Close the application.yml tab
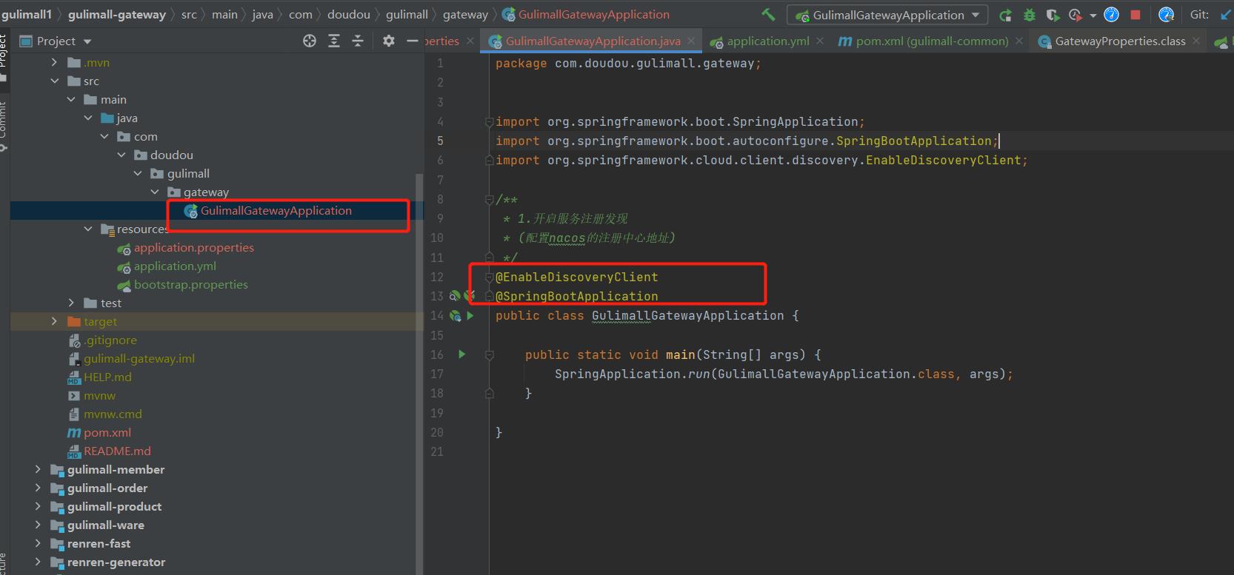This screenshot has width=1234, height=575. pyautogui.click(x=820, y=41)
